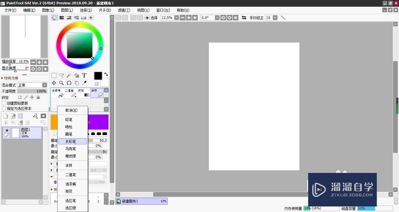Open the perspective ruler icon in layer panel
399x212 pixels.
pyautogui.click(x=35, y=116)
